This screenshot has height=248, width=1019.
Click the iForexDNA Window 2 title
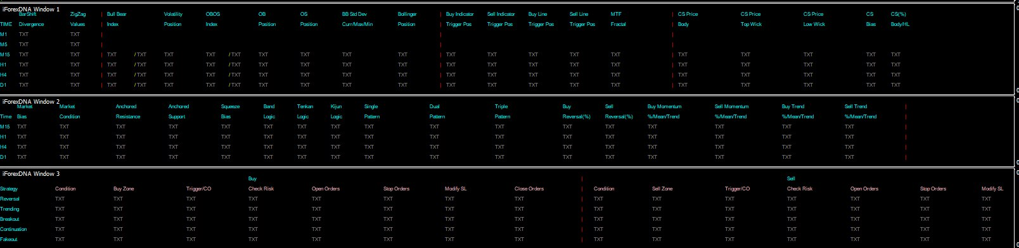[x=31, y=102]
